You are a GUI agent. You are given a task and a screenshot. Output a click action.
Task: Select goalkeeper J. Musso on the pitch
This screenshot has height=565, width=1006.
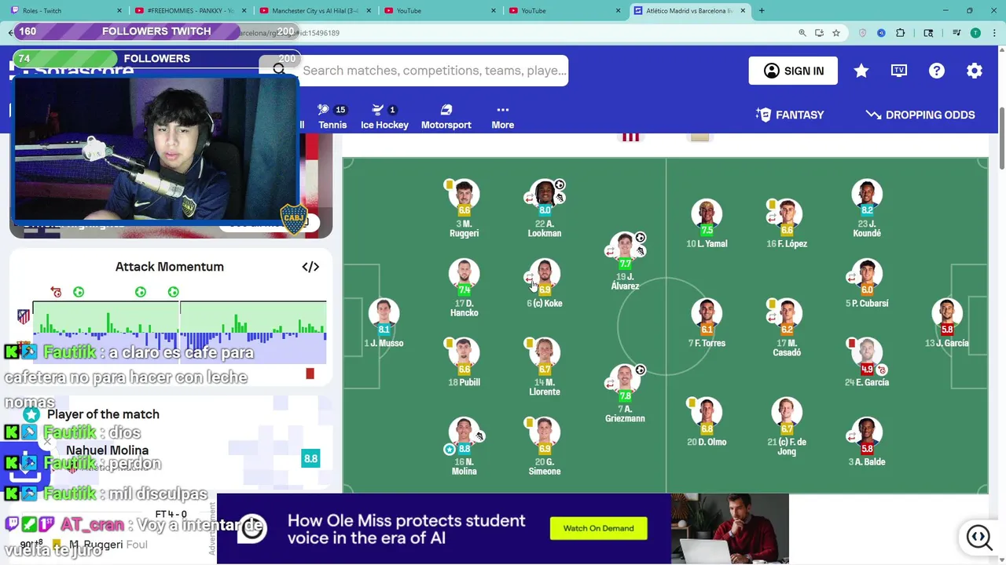pyautogui.click(x=384, y=323)
